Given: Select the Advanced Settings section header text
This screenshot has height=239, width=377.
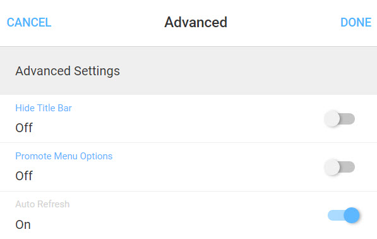Looking at the screenshot, I should point(68,71).
